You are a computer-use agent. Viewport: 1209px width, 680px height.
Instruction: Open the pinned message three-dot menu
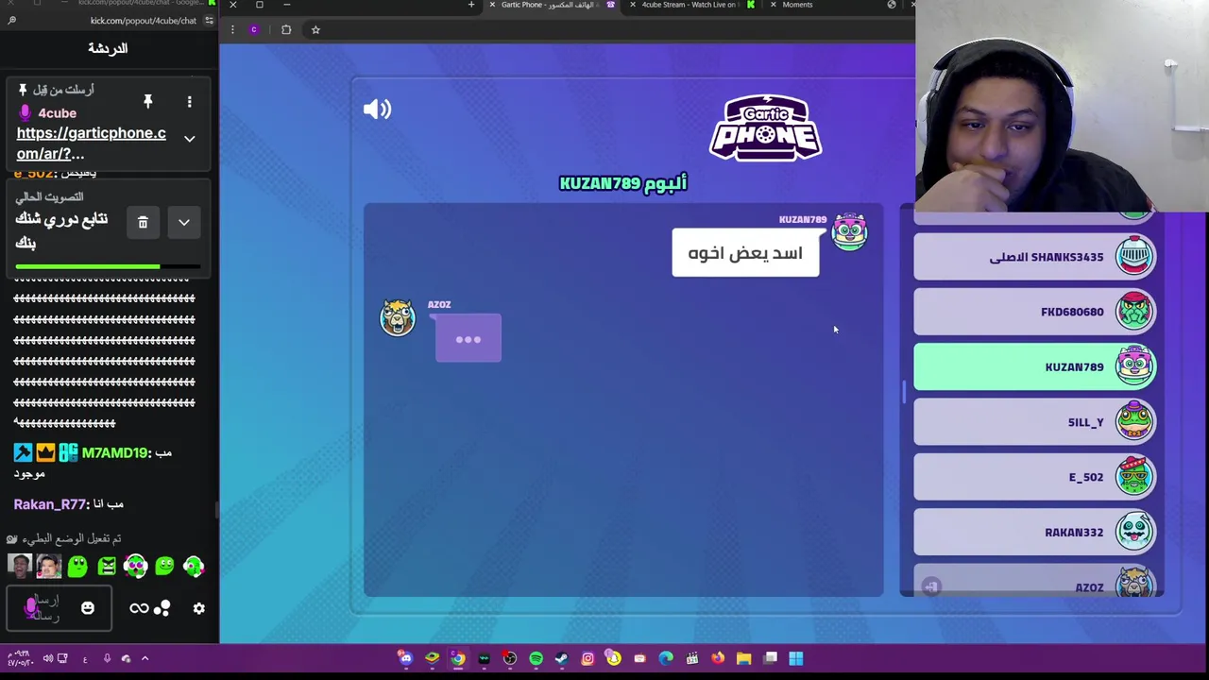[189, 101]
